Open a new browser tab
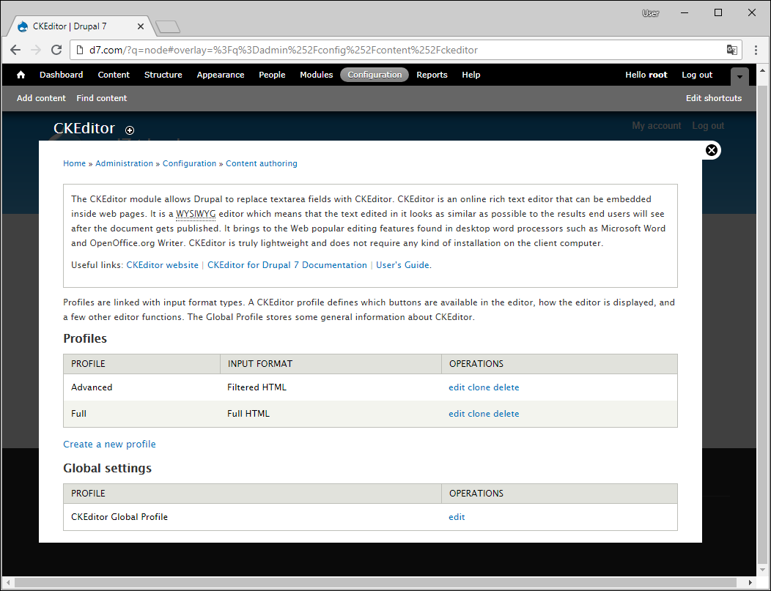The width and height of the screenshot is (771, 591). [168, 27]
